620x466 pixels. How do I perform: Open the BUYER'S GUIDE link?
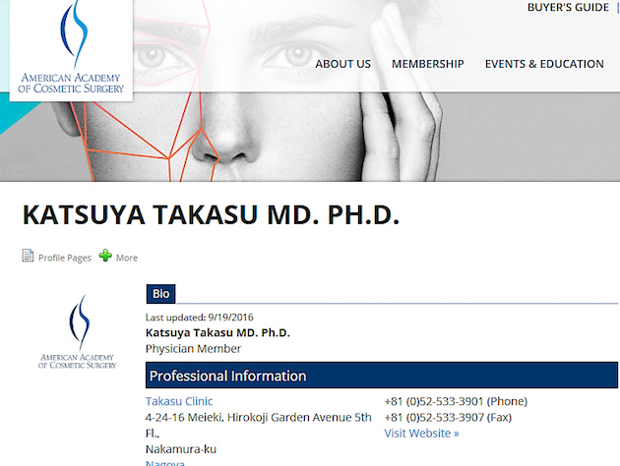tap(568, 8)
